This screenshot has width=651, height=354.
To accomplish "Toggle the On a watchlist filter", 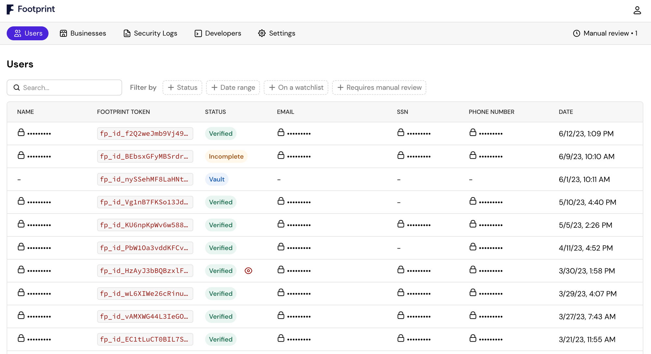I will pos(296,88).
